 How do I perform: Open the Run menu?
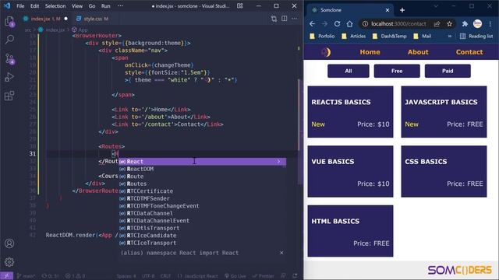pos(106,6)
